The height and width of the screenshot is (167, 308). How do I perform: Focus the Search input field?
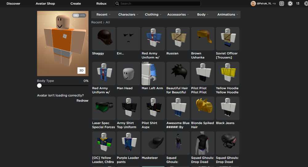click(157, 3)
